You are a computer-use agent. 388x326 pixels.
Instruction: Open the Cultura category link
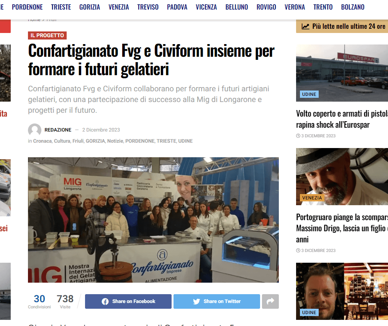coord(62,141)
